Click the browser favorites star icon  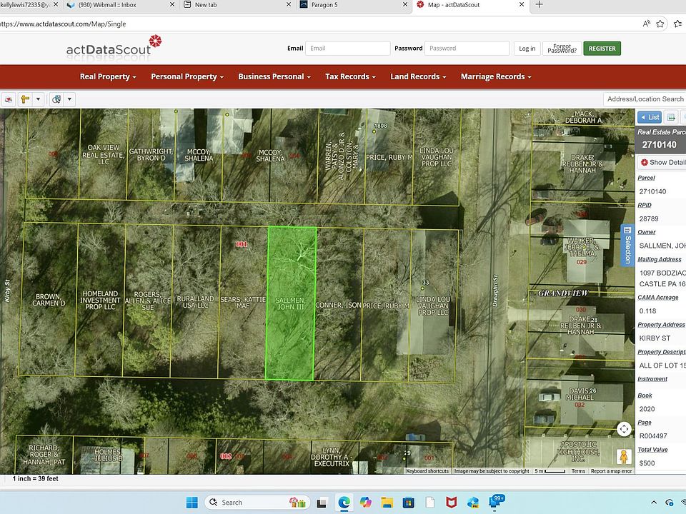pos(660,24)
